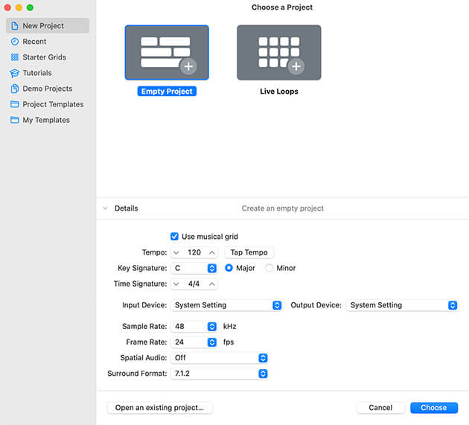
Task: Select the Minor key radio button
Action: [269, 268]
